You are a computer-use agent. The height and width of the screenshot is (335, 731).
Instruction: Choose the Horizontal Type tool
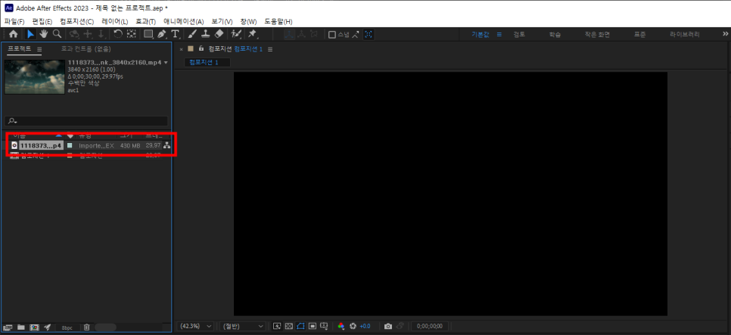click(176, 34)
